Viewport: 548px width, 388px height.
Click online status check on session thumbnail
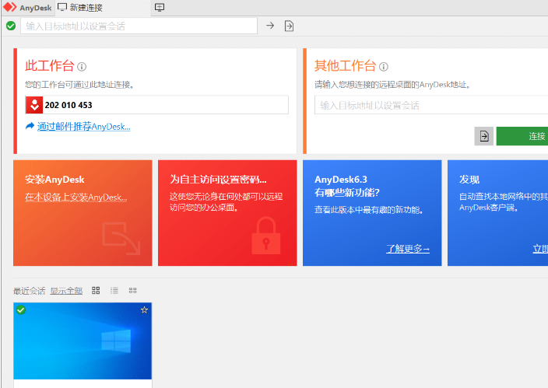[21, 309]
